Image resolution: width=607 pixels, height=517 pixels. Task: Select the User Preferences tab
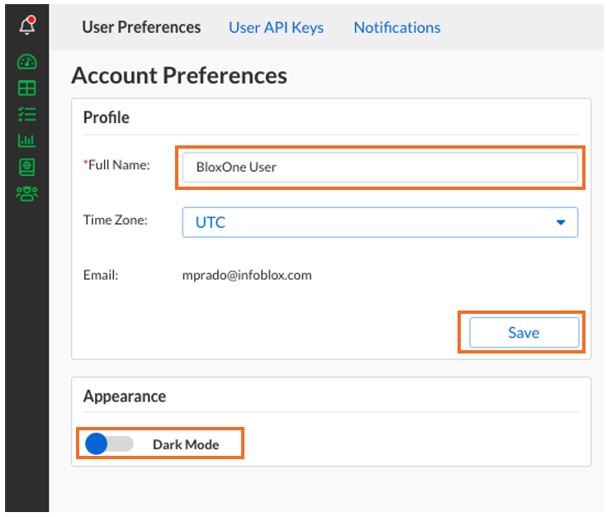click(141, 27)
